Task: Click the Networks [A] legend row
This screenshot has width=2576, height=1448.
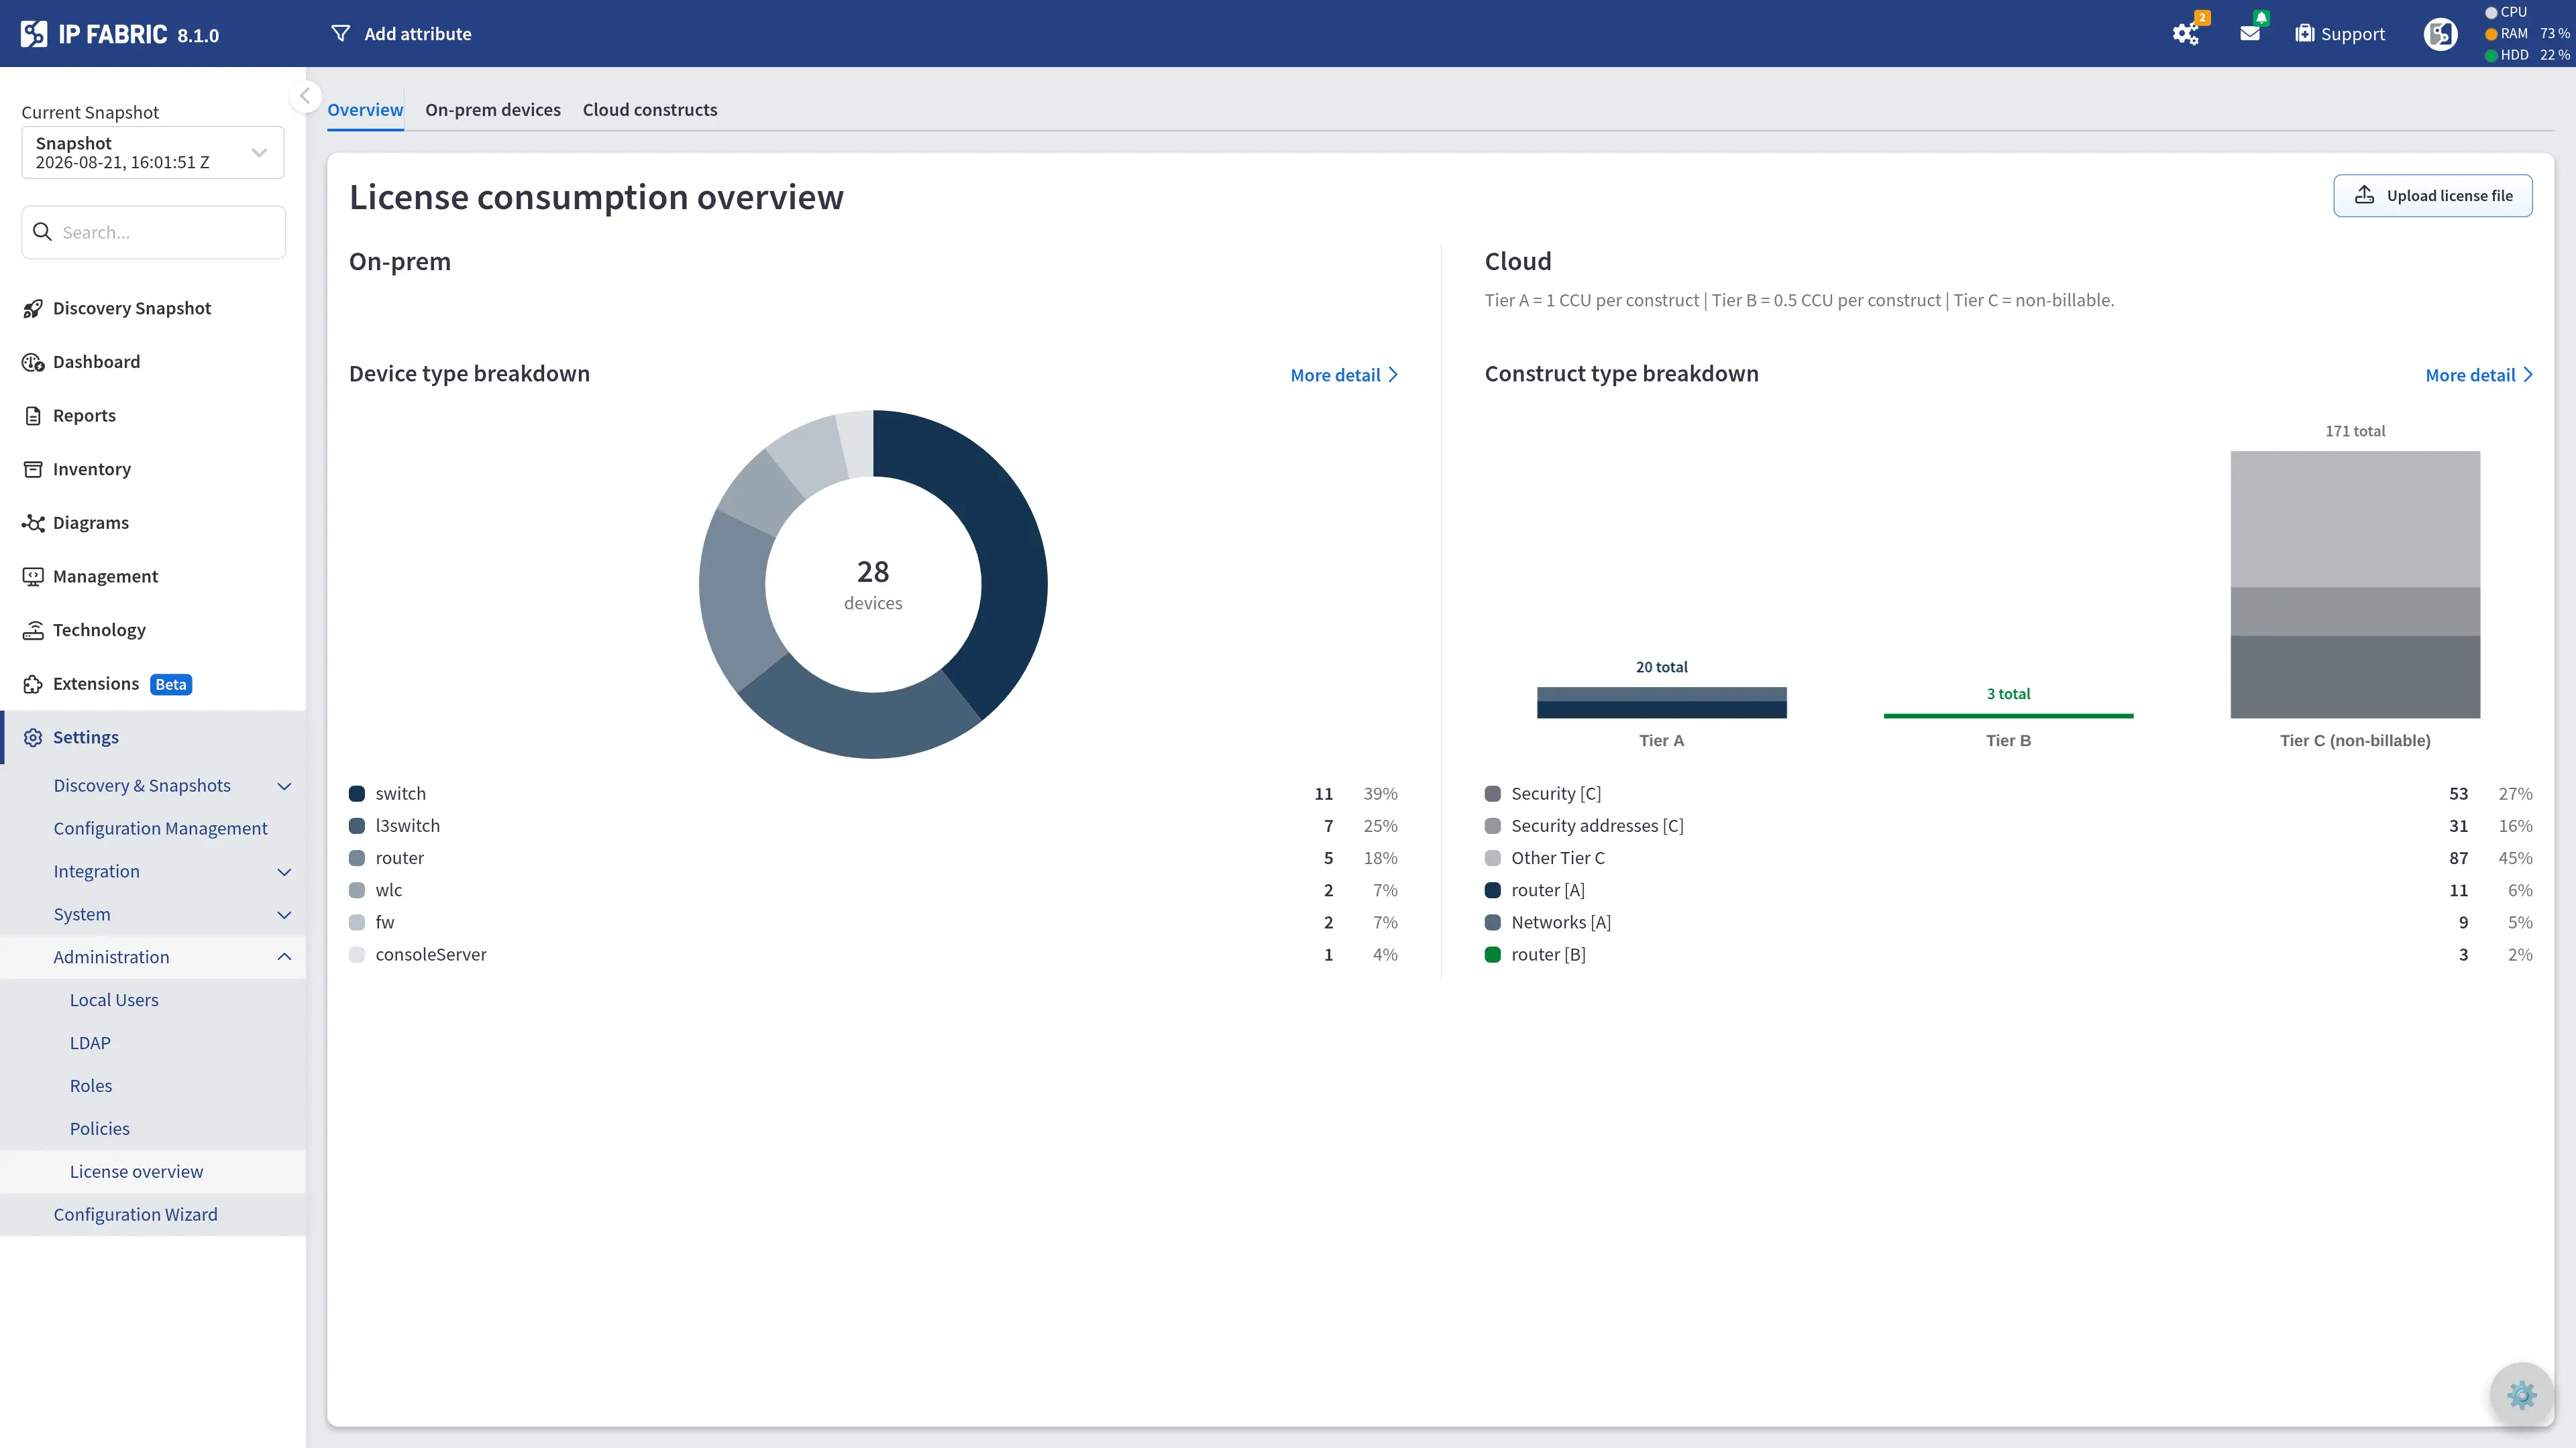Action: 2009,922
